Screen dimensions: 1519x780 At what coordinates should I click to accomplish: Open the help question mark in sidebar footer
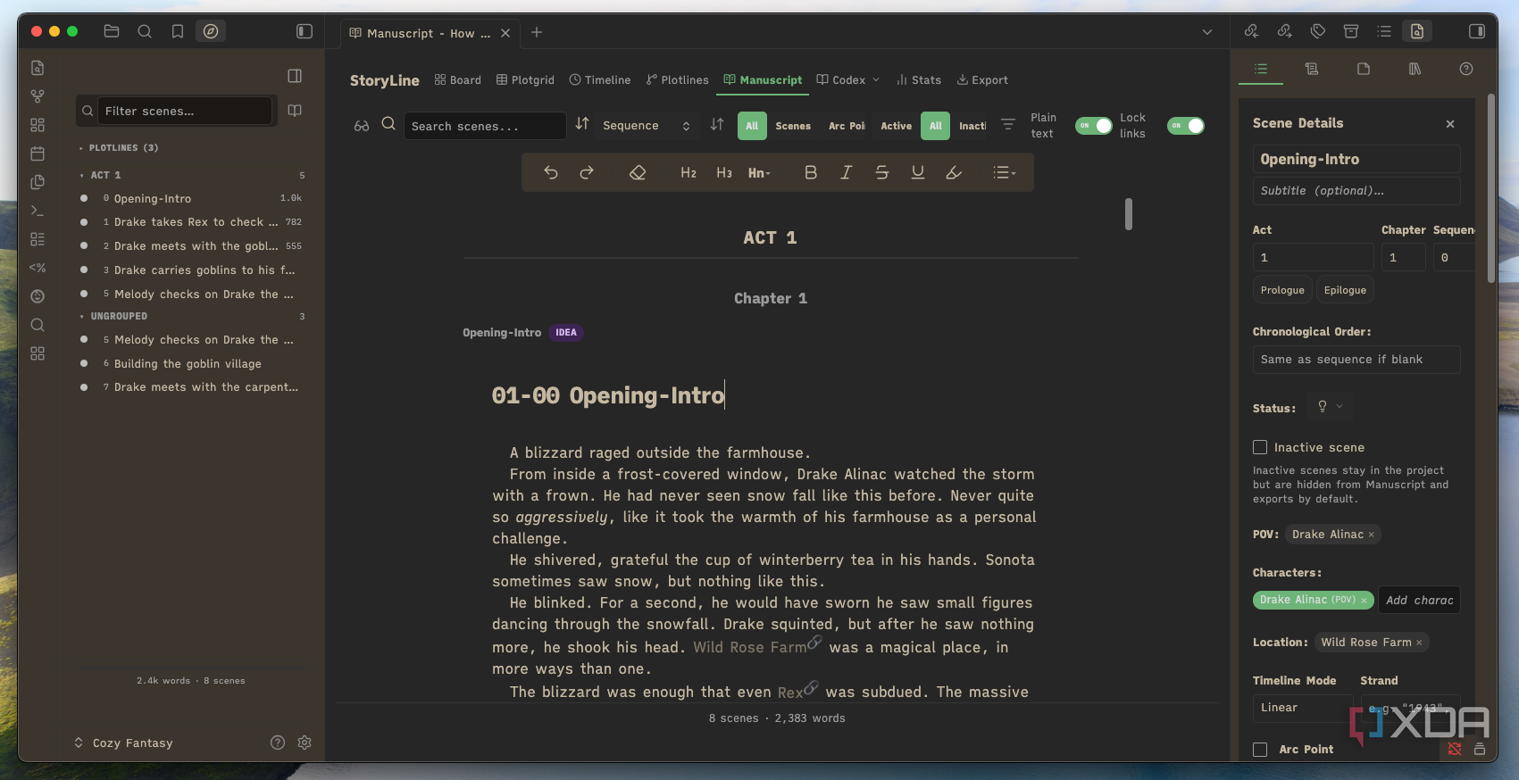click(278, 743)
